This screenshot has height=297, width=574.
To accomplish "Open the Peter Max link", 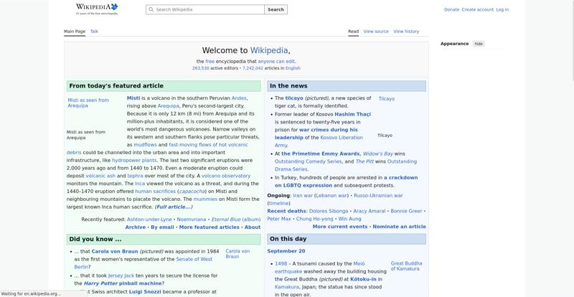I will pos(279,219).
